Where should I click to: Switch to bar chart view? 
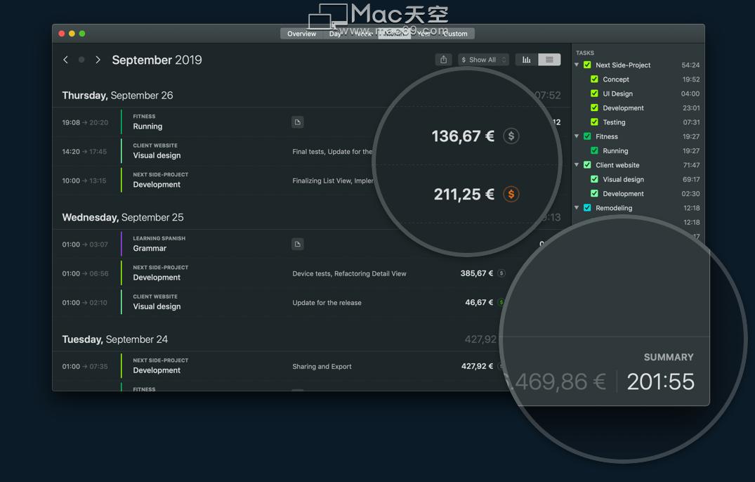click(x=527, y=59)
